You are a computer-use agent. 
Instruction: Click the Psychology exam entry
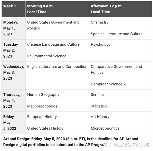pos(101,44)
